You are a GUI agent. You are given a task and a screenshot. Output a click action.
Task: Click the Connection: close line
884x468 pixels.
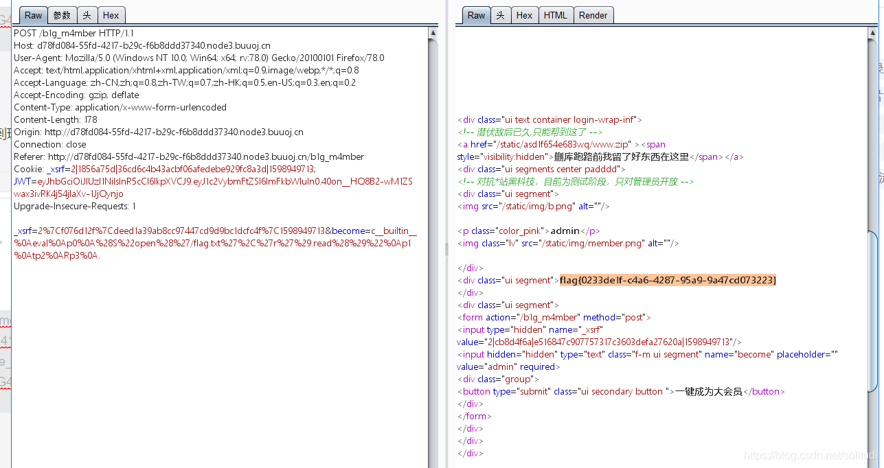tap(50, 144)
